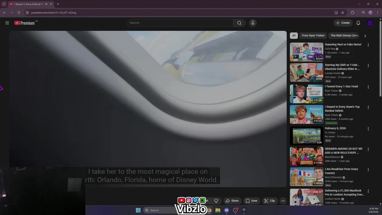
Task: Share the video
Action: pos(232,201)
